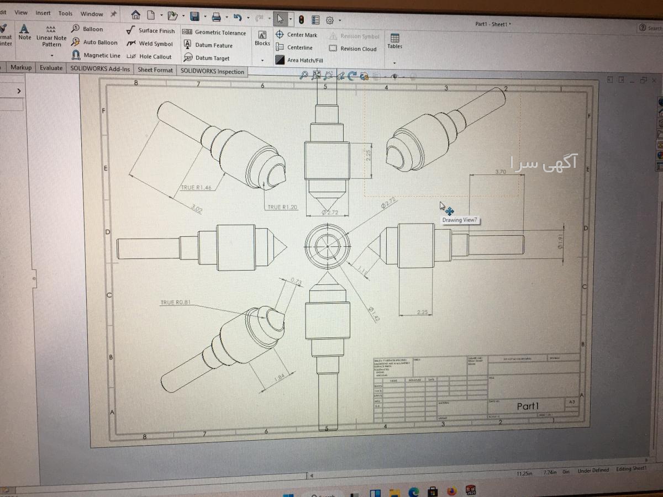
Task: Open Microsoft Edge from the taskbar
Action: [x=414, y=491]
